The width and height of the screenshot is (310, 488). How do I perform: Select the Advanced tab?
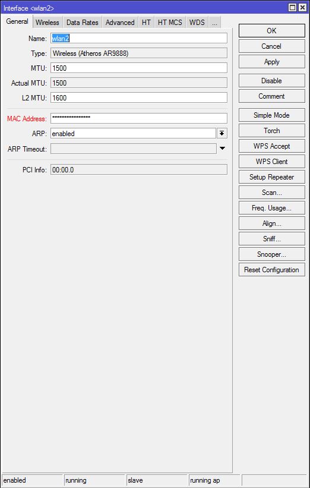[120, 23]
